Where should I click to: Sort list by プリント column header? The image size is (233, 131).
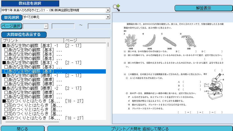[x=32, y=40]
